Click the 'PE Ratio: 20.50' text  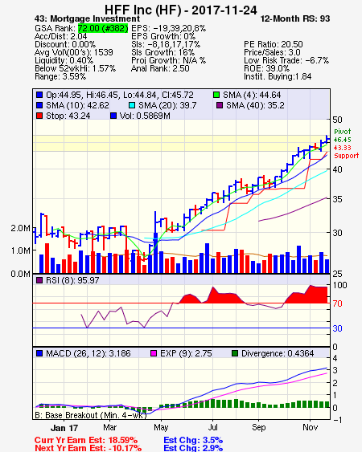tap(274, 44)
